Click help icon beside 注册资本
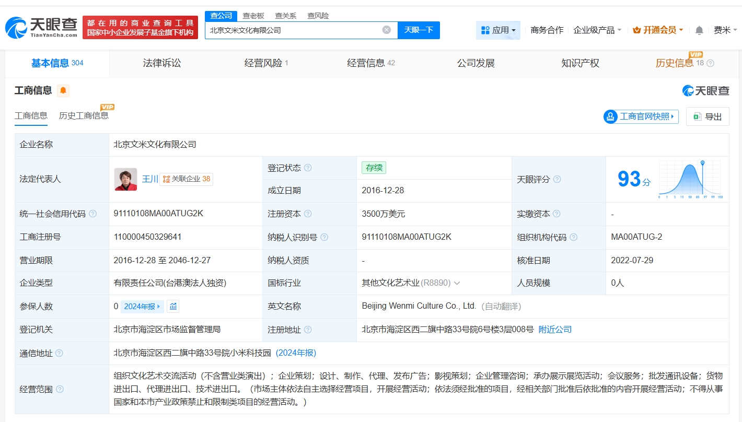 click(x=308, y=214)
